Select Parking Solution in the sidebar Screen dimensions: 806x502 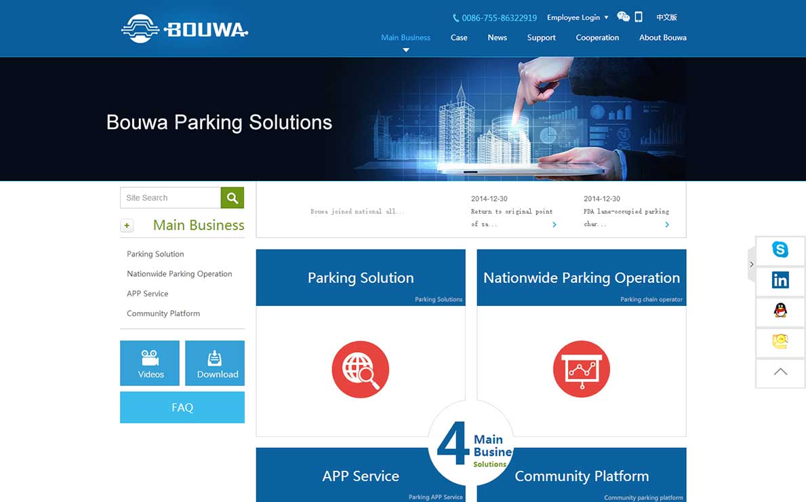coord(155,254)
